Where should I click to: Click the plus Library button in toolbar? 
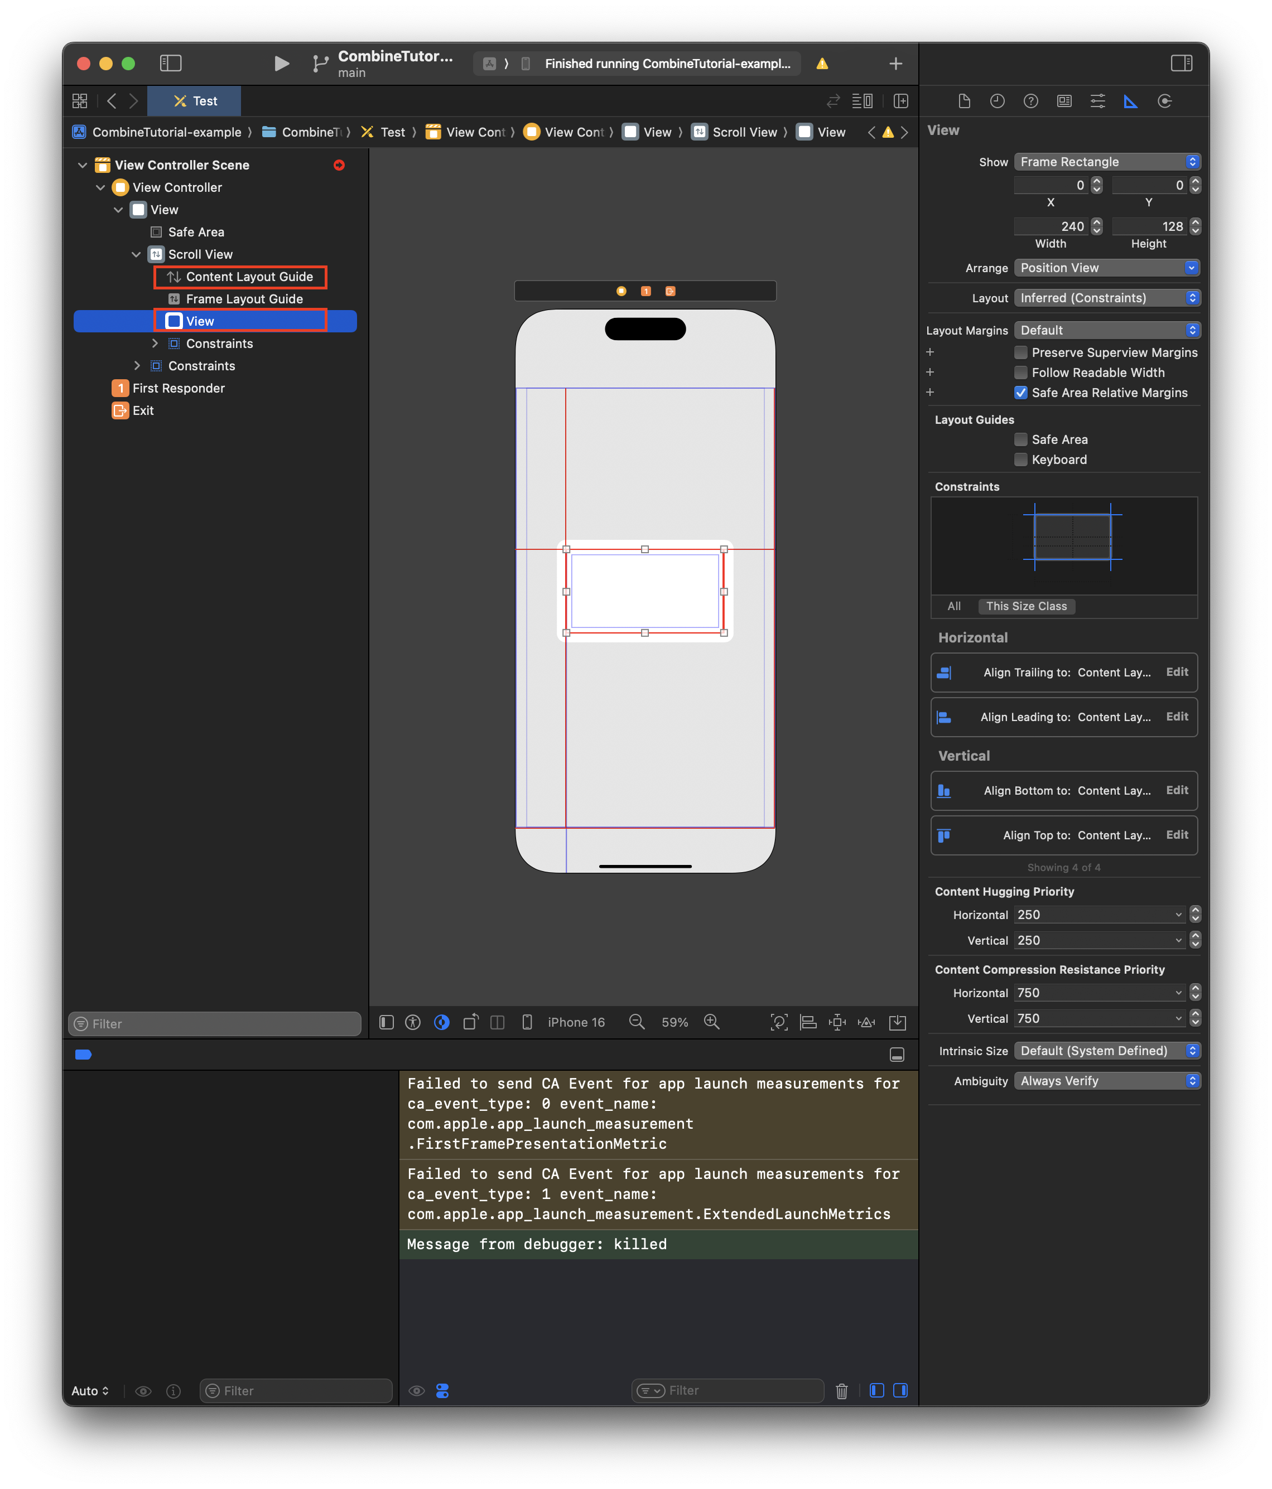(895, 63)
